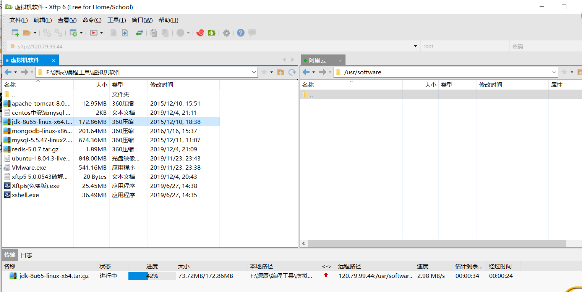The image size is (582, 292).
Task: Switch to the 日志 log tab
Action: click(26, 255)
